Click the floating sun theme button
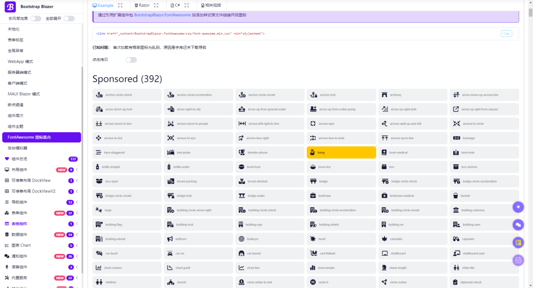The width and height of the screenshot is (533, 288). (518, 207)
